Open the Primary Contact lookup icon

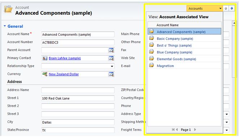click(x=111, y=58)
